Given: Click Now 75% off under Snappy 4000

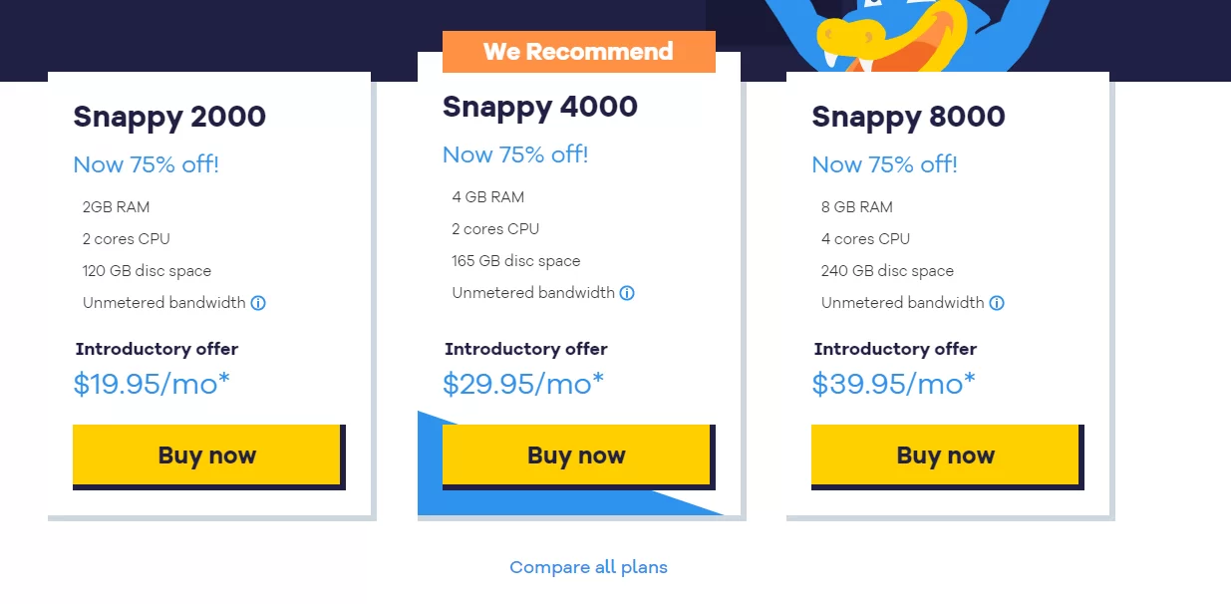Looking at the screenshot, I should click(x=515, y=154).
